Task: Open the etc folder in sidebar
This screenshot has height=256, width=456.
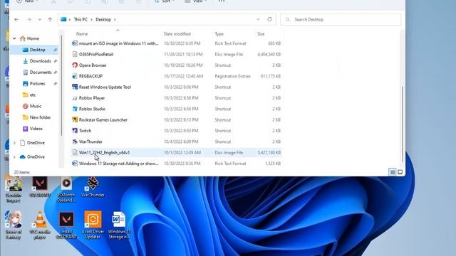Action: click(33, 95)
